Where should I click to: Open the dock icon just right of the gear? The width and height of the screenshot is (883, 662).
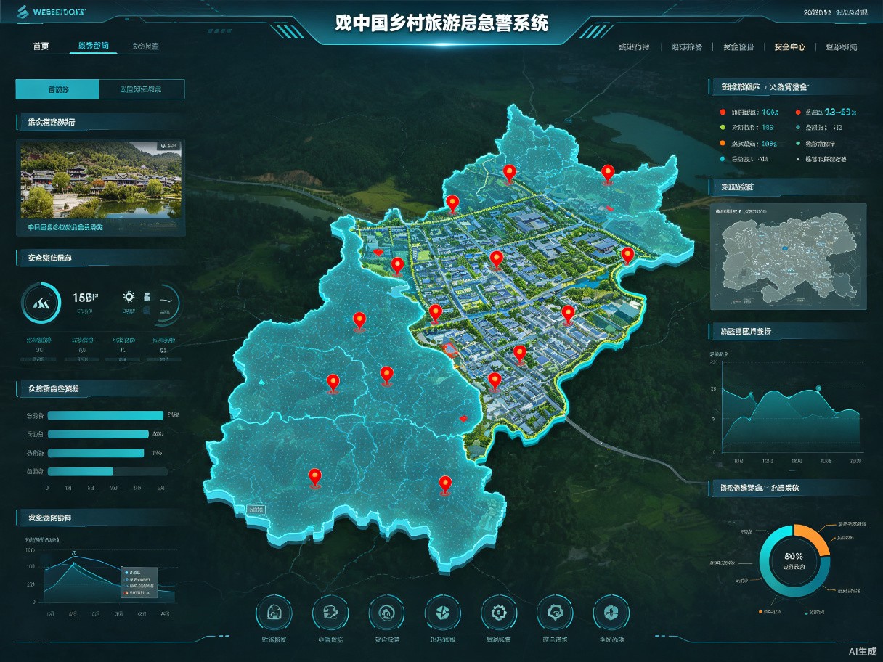(x=555, y=614)
